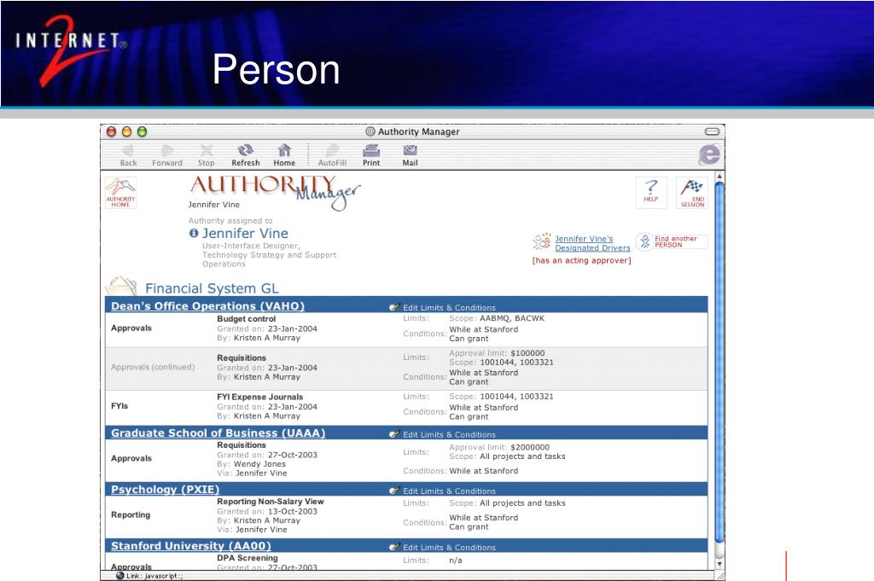Click the "Reporting" row label
874x581 pixels.
pyautogui.click(x=131, y=514)
